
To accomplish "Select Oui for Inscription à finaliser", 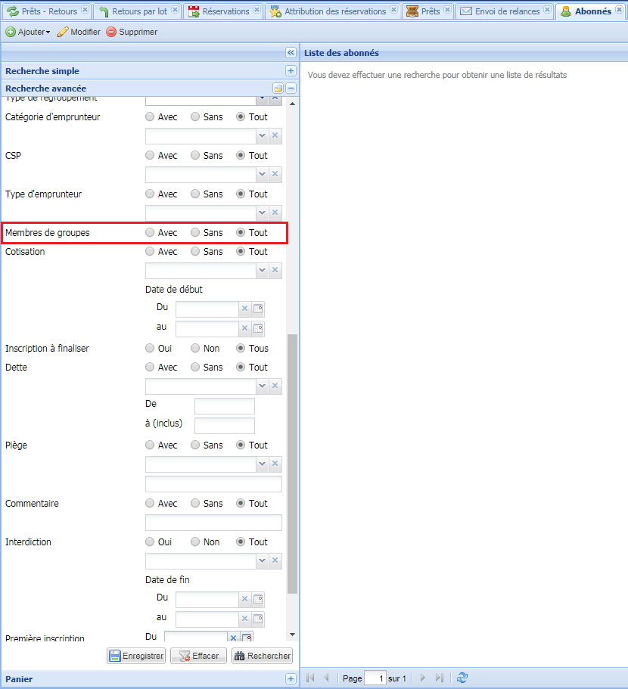I will point(150,349).
